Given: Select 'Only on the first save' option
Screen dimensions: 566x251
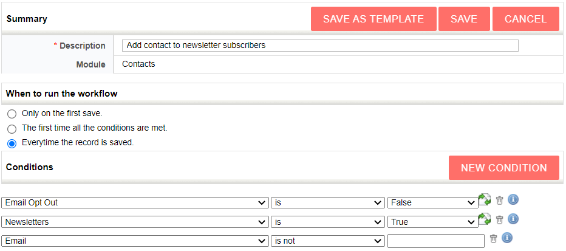Looking at the screenshot, I should tap(12, 114).
